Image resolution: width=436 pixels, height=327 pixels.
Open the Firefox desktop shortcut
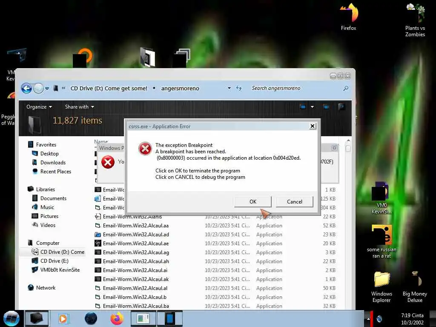click(349, 17)
